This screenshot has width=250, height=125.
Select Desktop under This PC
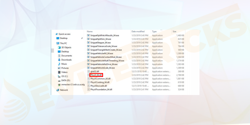[65, 52]
